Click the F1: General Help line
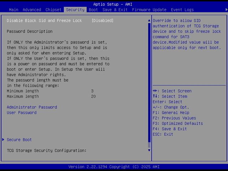This screenshot has width=228, height=171. pos(171,113)
